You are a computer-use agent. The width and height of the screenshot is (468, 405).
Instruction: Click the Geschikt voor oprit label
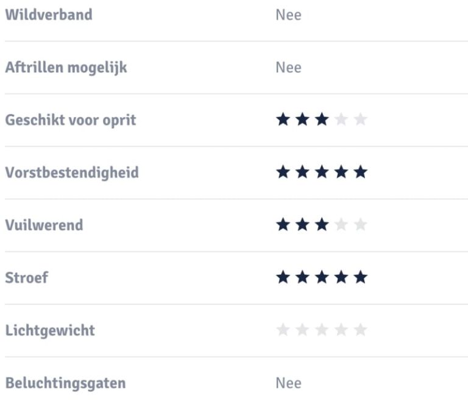(70, 120)
